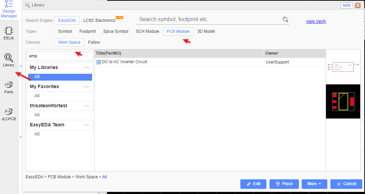Sort by Title(PartNO) column header
Image resolution: width=365 pixels, height=194 pixels.
pyautogui.click(x=179, y=53)
